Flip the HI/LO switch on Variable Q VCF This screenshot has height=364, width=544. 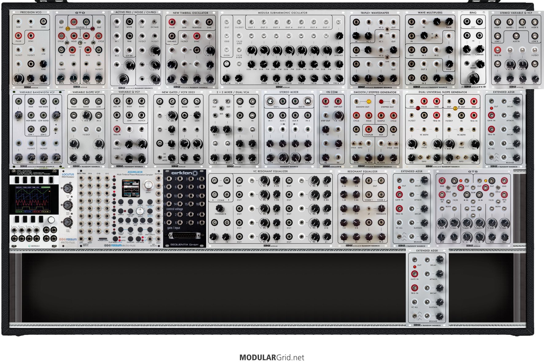tap(117, 157)
